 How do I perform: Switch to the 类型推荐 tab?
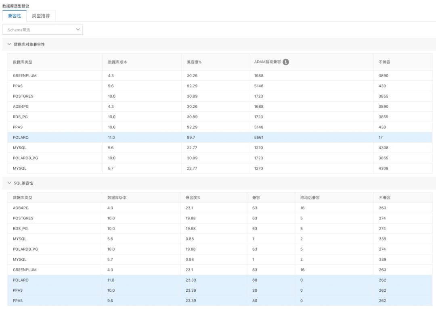pyautogui.click(x=41, y=16)
